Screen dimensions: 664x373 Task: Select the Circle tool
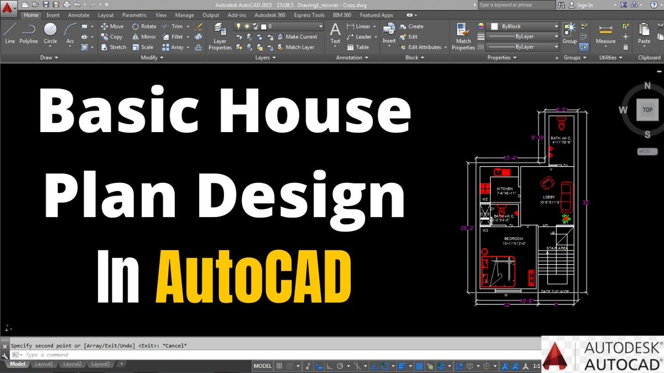pyautogui.click(x=50, y=33)
